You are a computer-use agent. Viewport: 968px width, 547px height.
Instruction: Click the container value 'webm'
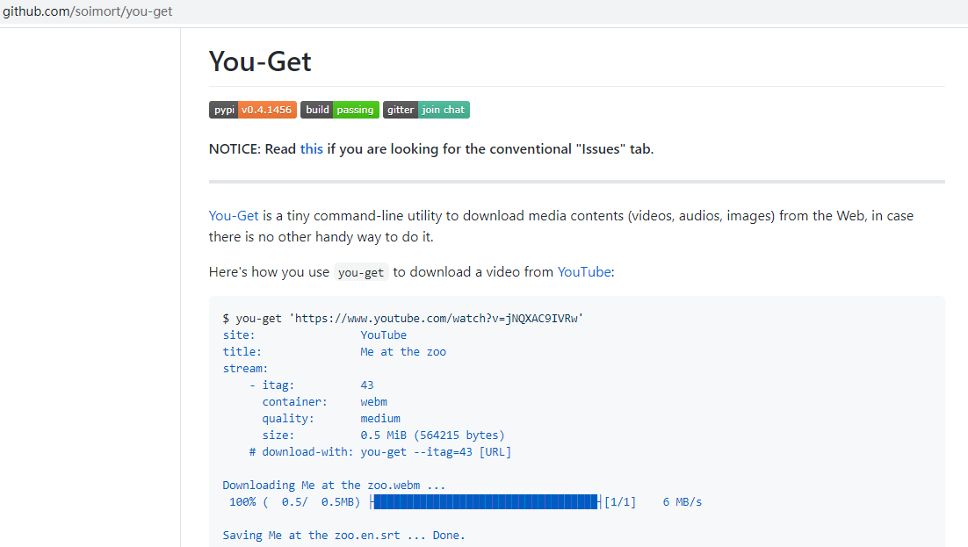tap(373, 402)
